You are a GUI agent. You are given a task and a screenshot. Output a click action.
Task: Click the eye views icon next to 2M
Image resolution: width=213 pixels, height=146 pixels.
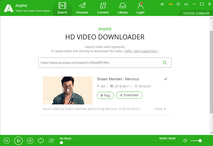point(98,86)
